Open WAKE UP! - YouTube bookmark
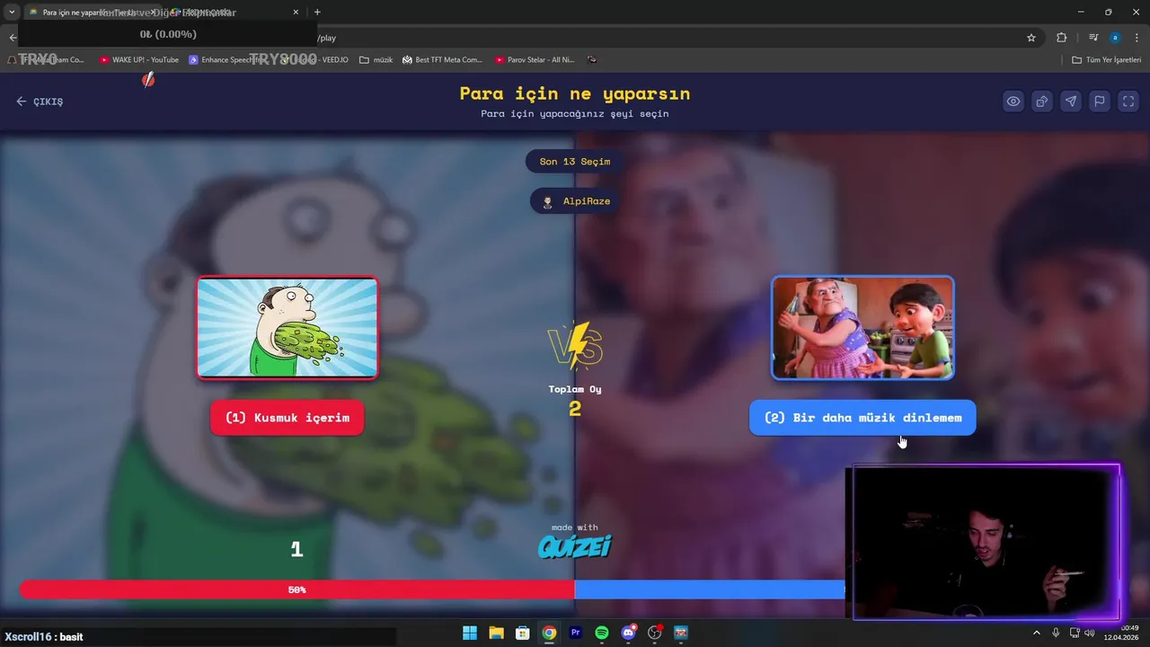This screenshot has height=647, width=1150. 139,60
